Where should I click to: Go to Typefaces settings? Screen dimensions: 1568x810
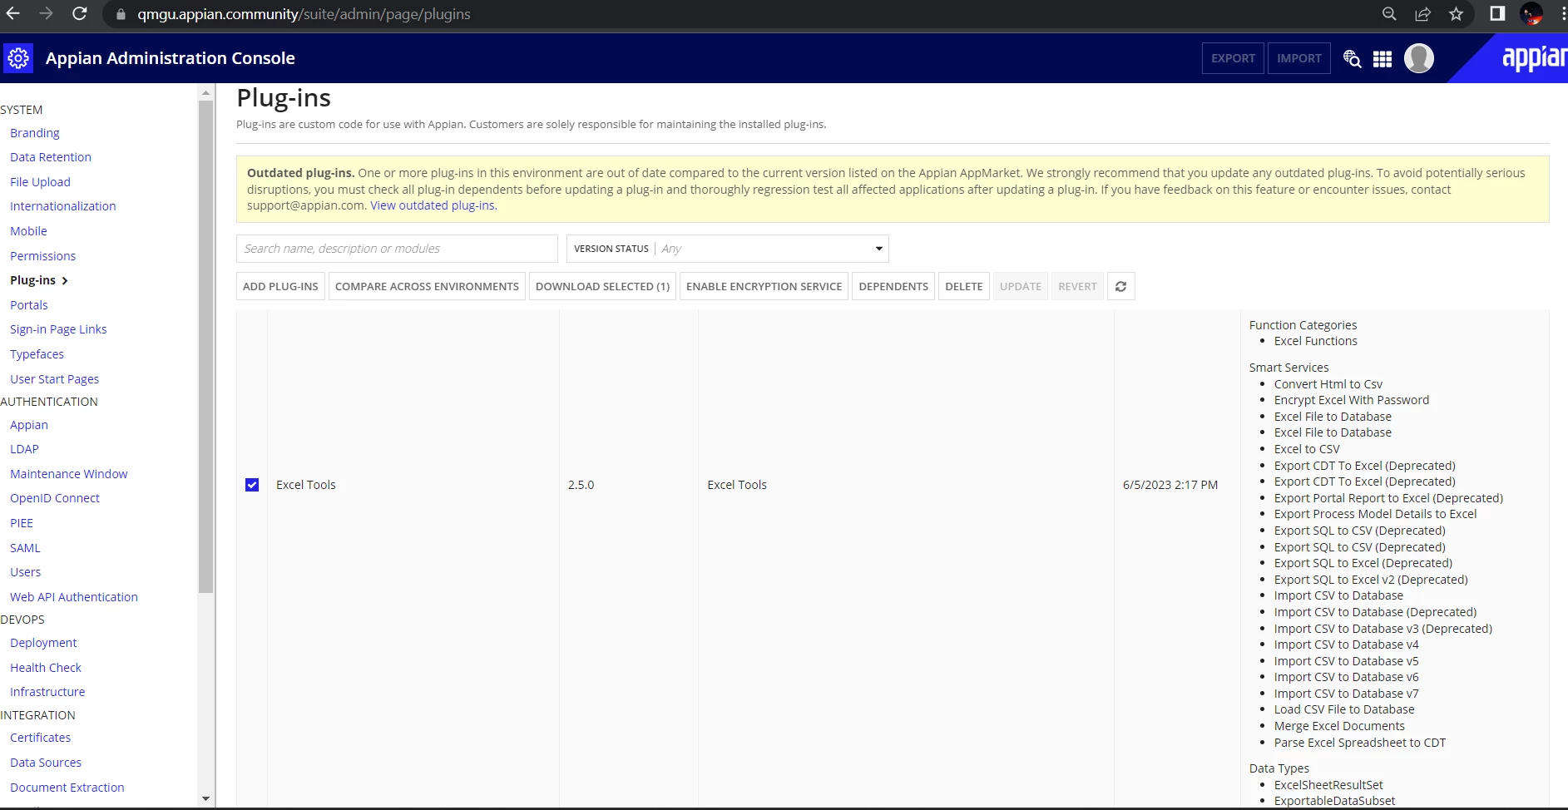point(37,354)
